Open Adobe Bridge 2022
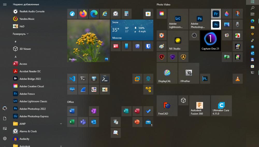 click(x=38, y=79)
